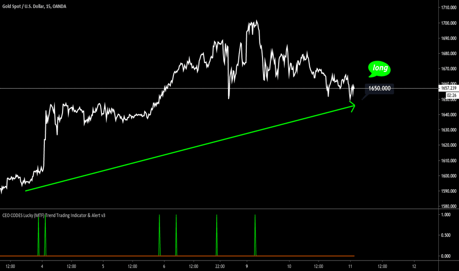
Task: Click the 22:00 time axis label
Action: (x=220, y=266)
